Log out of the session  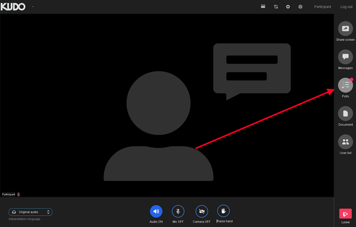pyautogui.click(x=346, y=7)
